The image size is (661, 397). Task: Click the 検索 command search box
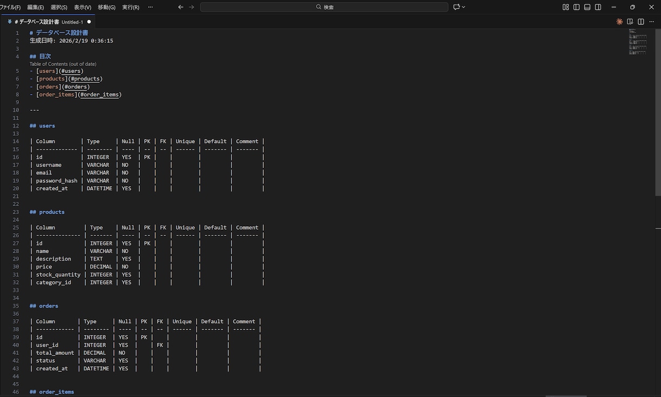(x=324, y=7)
